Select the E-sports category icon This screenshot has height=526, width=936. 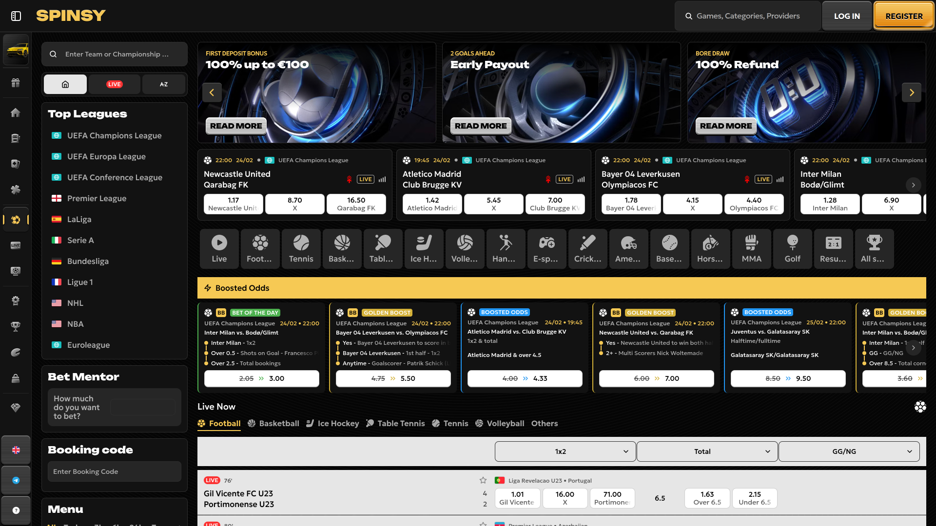[546, 248]
